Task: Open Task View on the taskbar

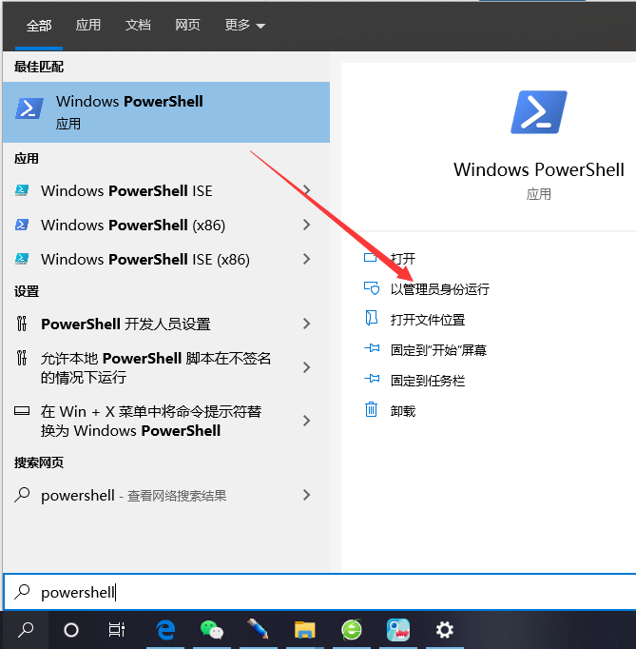Action: [117, 630]
